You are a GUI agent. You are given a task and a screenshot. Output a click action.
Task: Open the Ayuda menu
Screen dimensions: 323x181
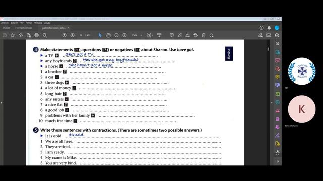(47, 23)
